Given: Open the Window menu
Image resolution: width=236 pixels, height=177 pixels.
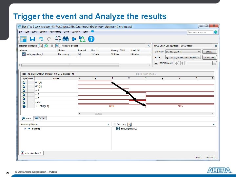Looking at the screenshot, I should point(76,31).
